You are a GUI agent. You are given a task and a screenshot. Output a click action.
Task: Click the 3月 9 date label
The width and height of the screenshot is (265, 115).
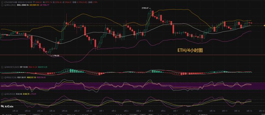coord(200,111)
